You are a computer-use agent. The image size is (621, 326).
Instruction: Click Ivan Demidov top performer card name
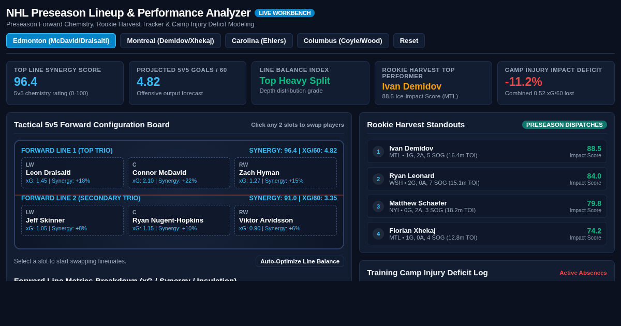coord(412,86)
